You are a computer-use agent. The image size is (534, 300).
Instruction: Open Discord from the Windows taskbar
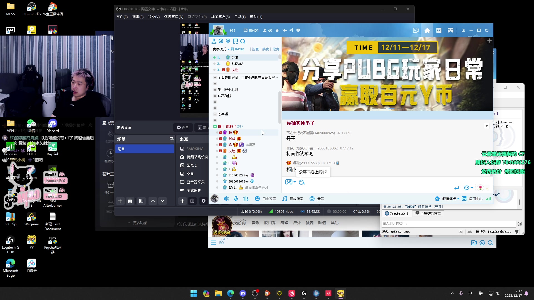point(243,293)
